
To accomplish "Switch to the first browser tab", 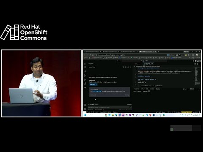I will click(x=93, y=52).
